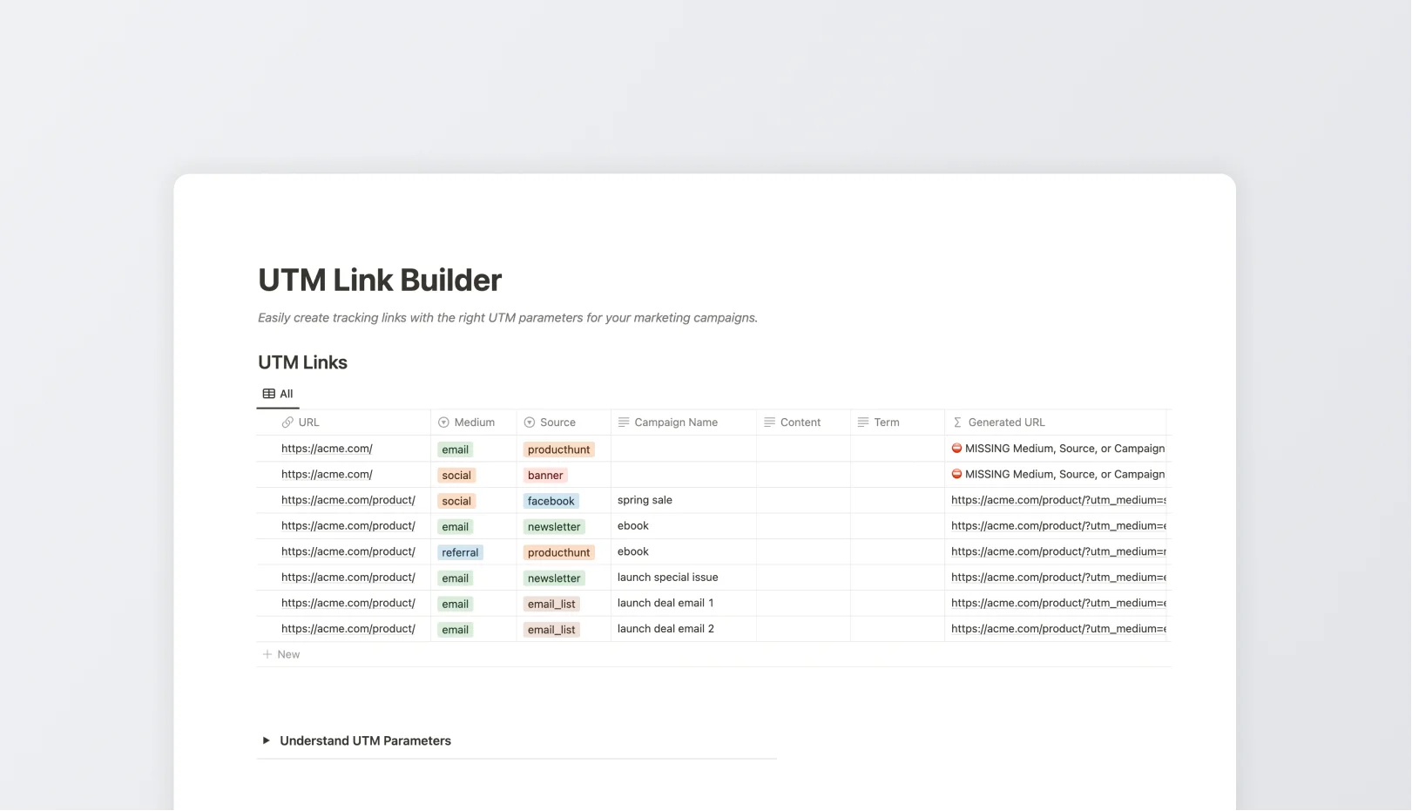
Task: Click the select icon beside Medium header
Action: 443,422
